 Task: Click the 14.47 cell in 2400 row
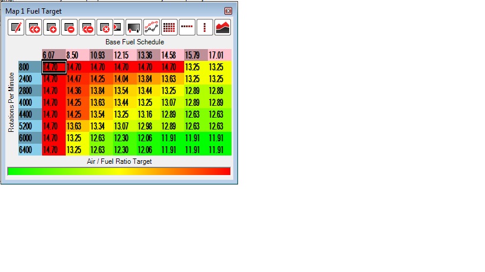pyautogui.click(x=77, y=79)
